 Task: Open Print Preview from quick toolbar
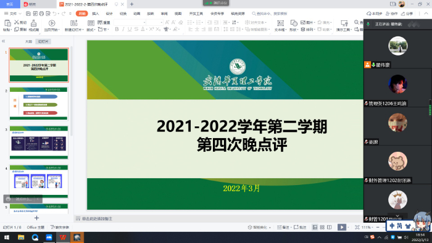[x=48, y=14]
